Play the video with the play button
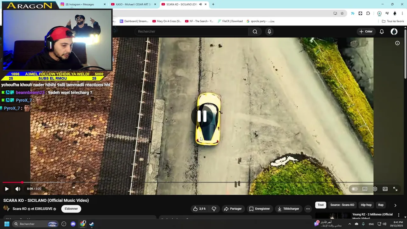This screenshot has width=407, height=229. [7, 189]
